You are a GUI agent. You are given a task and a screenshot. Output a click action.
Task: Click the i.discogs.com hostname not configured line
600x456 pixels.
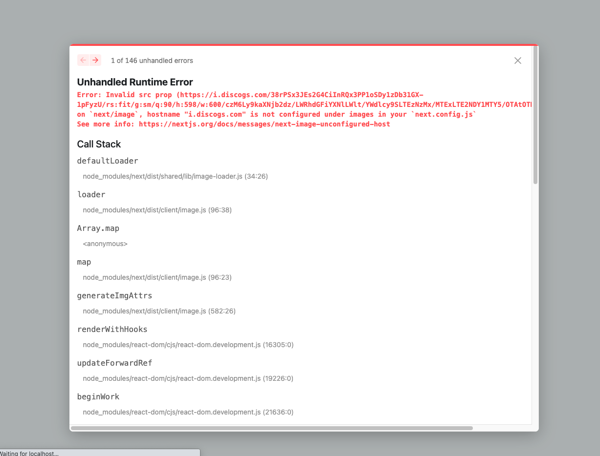pyautogui.click(x=277, y=114)
